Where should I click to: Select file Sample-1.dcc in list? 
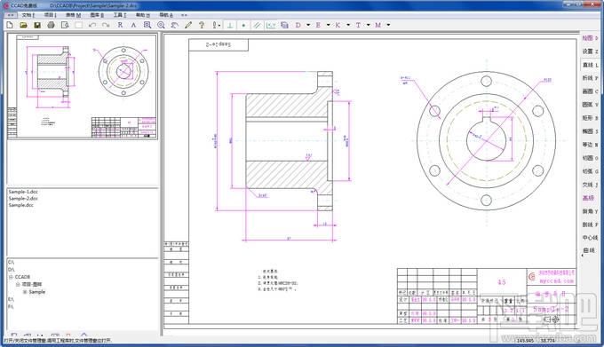tap(23, 192)
